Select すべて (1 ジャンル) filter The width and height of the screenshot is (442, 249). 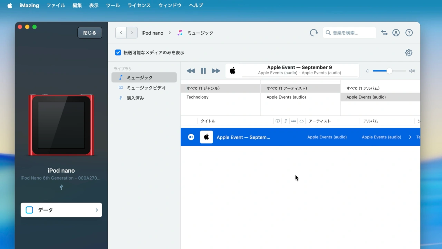click(x=220, y=88)
